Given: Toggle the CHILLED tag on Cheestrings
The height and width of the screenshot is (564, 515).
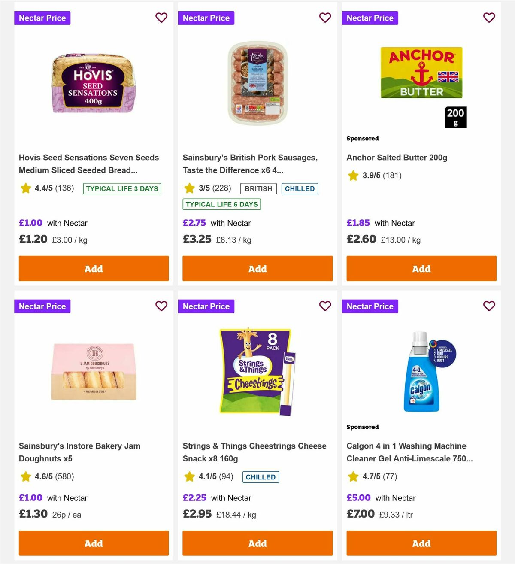Looking at the screenshot, I should 261,477.
